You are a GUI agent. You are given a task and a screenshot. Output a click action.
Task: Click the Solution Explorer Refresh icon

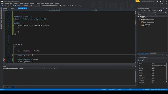coord(151,10)
